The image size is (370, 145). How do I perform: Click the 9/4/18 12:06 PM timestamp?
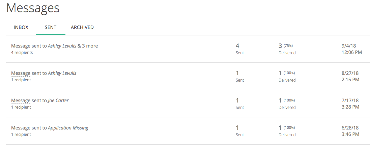pyautogui.click(x=351, y=49)
